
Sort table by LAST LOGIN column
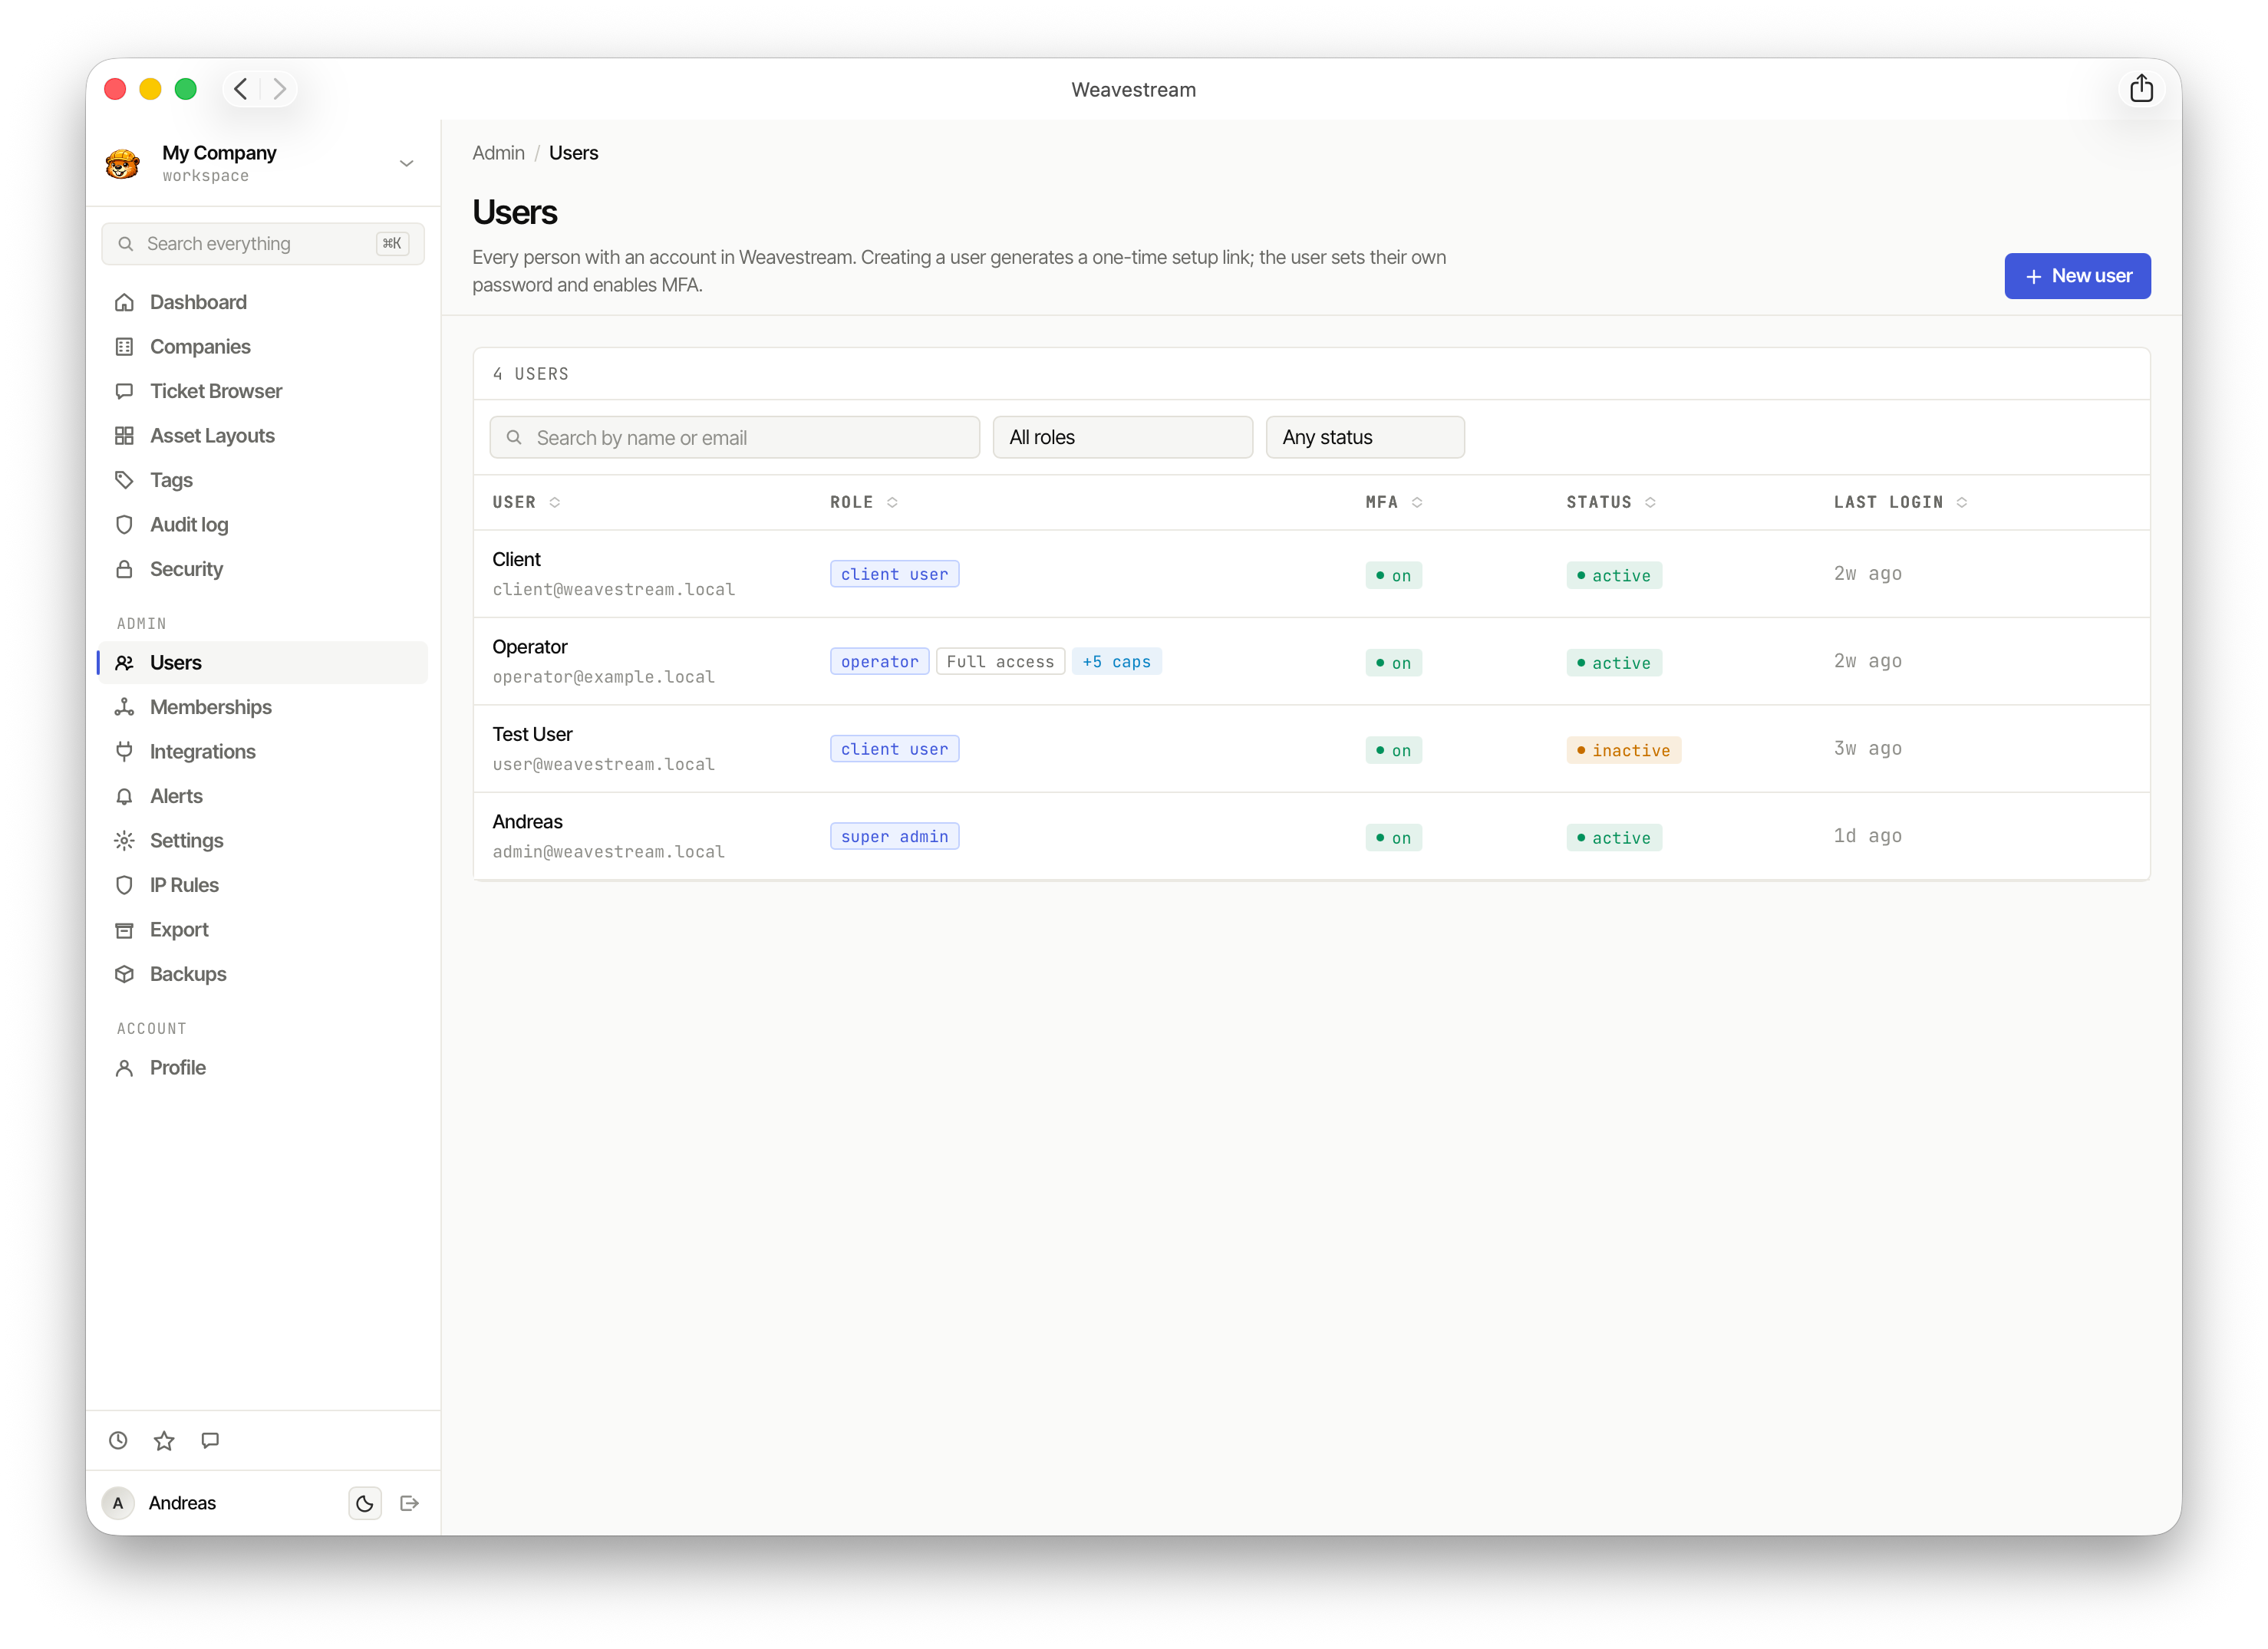(x=1900, y=502)
